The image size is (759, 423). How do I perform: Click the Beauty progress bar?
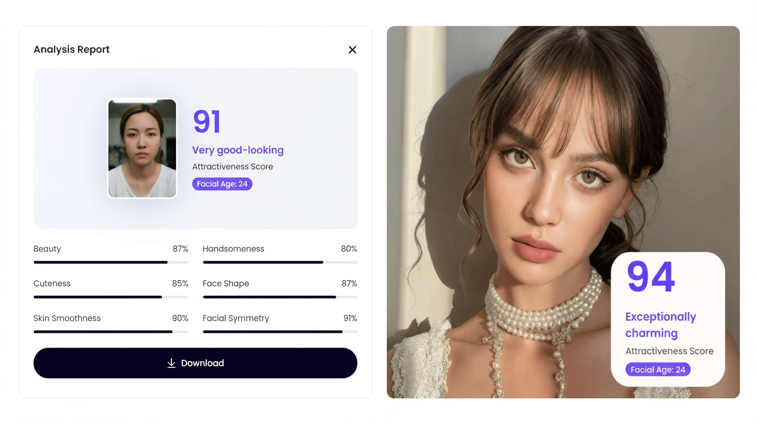111,262
